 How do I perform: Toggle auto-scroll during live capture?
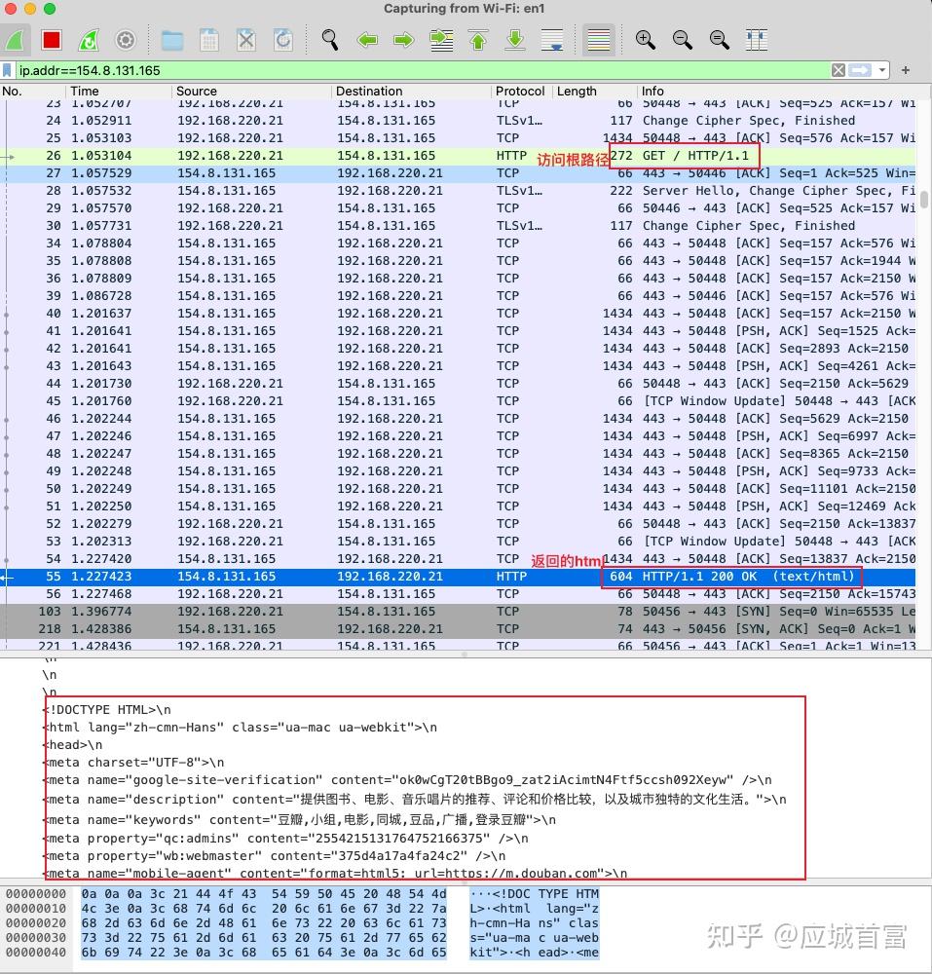tap(551, 40)
